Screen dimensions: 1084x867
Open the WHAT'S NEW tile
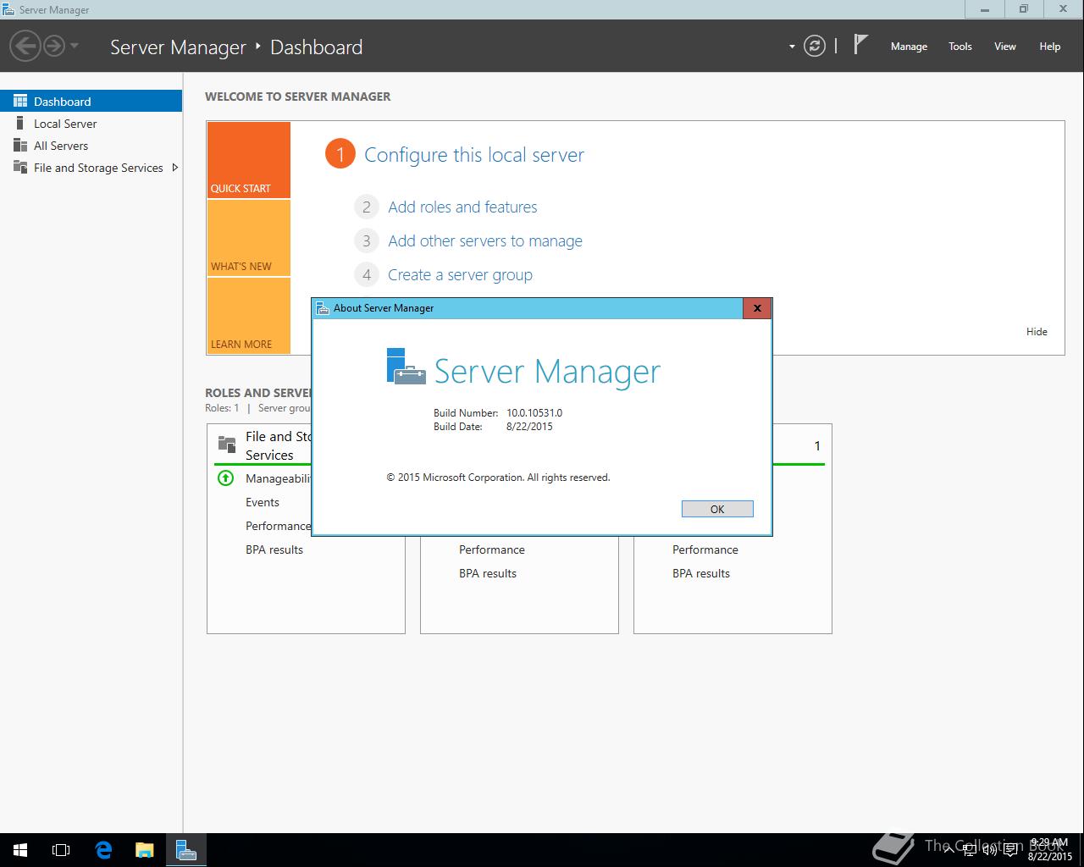[249, 238]
